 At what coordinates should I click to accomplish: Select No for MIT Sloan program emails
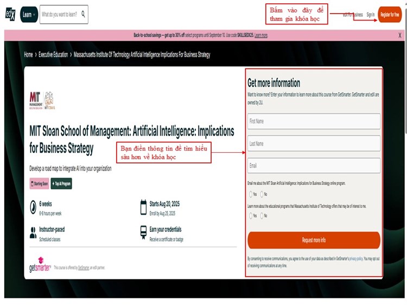click(x=262, y=194)
